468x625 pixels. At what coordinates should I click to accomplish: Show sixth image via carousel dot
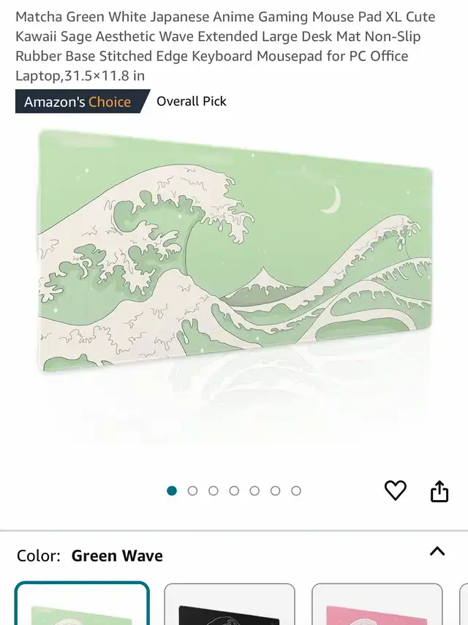click(276, 490)
